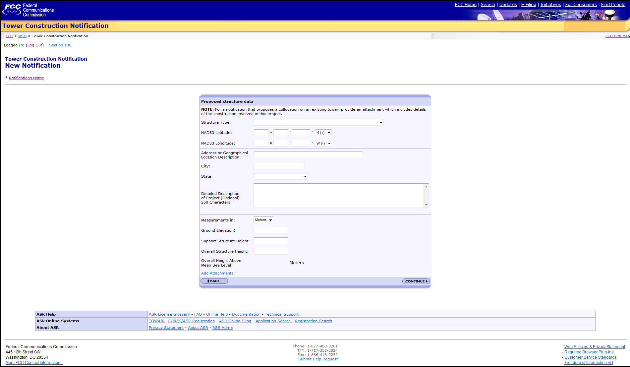Change the longitude W (-) direction dropdown
The image size is (630, 367).
(x=323, y=143)
